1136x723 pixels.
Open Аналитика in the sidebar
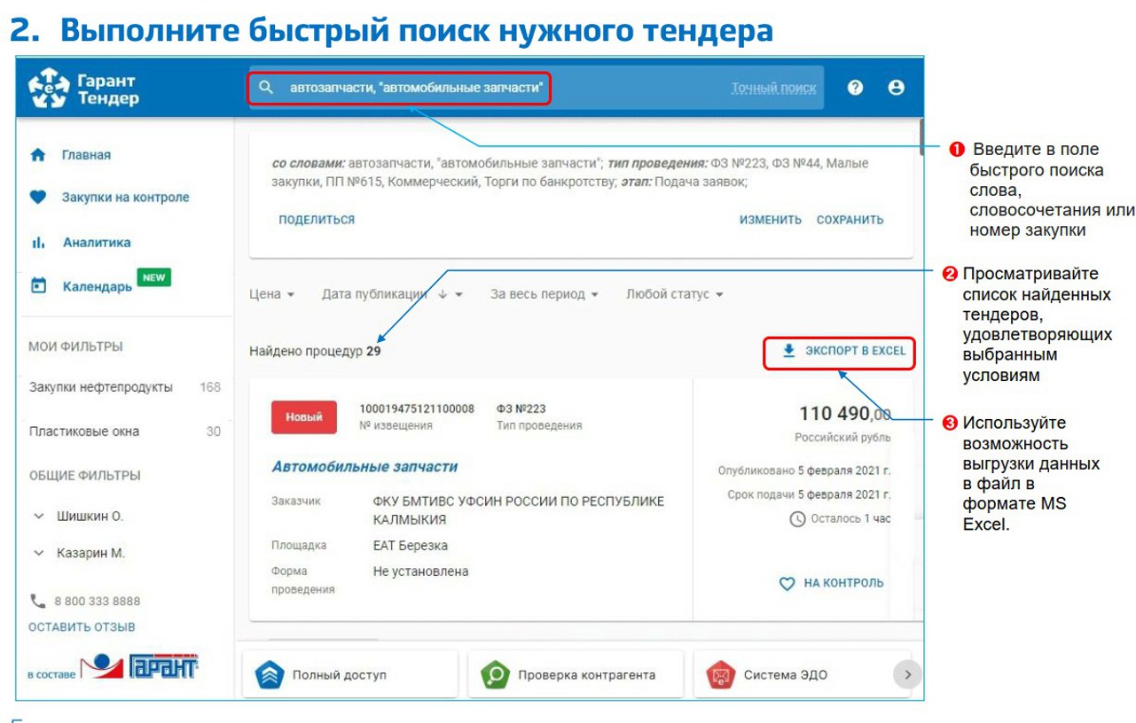coord(96,243)
